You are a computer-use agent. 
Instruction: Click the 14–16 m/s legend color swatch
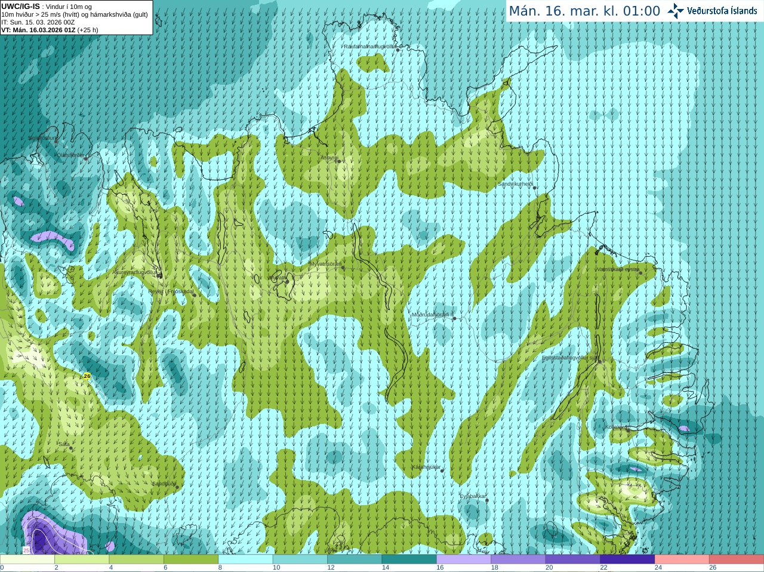pyautogui.click(x=409, y=559)
